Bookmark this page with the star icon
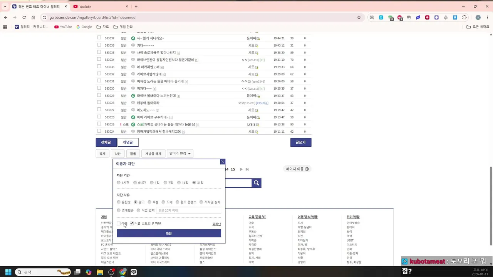Viewport: 493px width, 277px height. (359, 17)
